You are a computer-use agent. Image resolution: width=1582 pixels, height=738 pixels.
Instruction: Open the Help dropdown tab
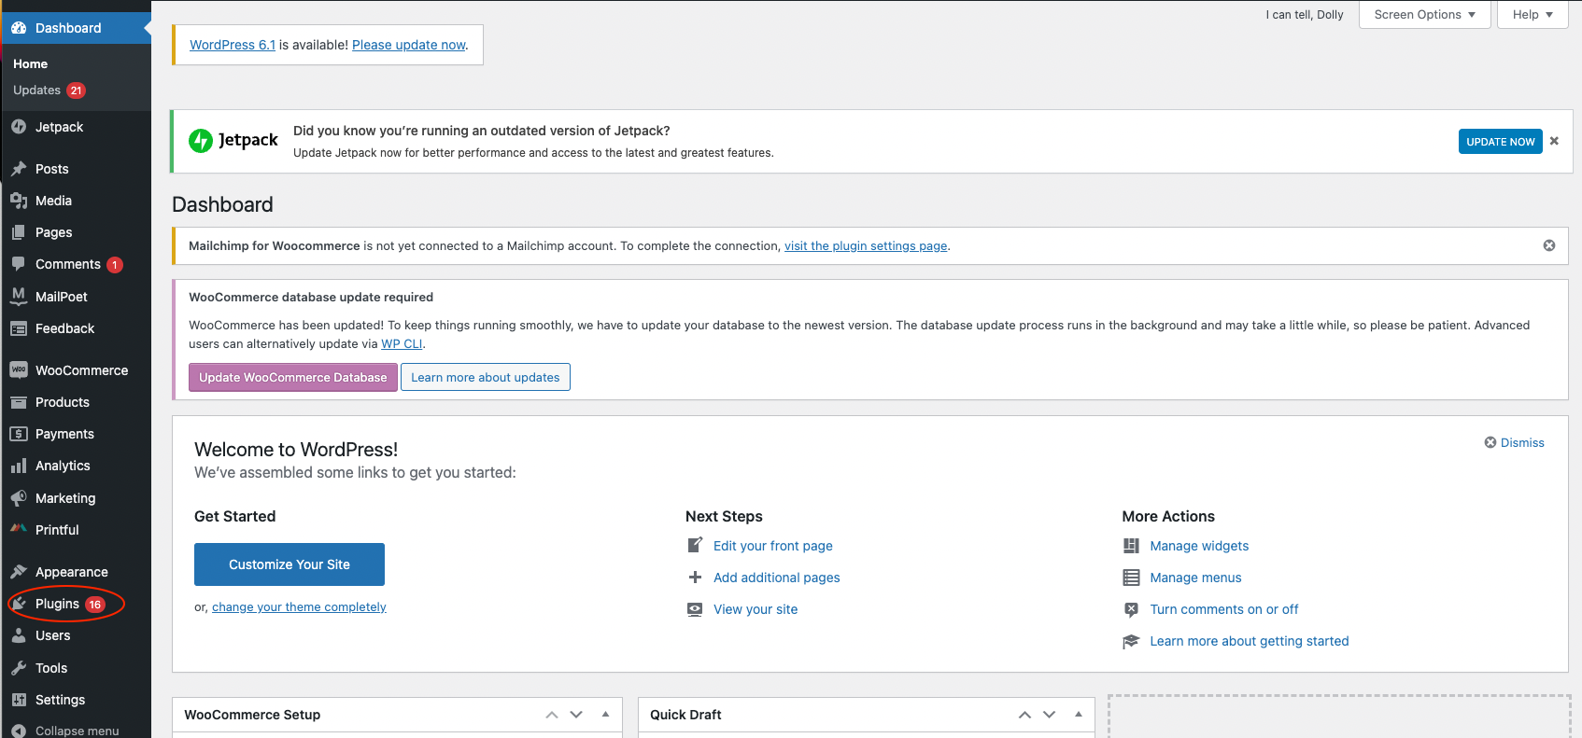(x=1532, y=15)
